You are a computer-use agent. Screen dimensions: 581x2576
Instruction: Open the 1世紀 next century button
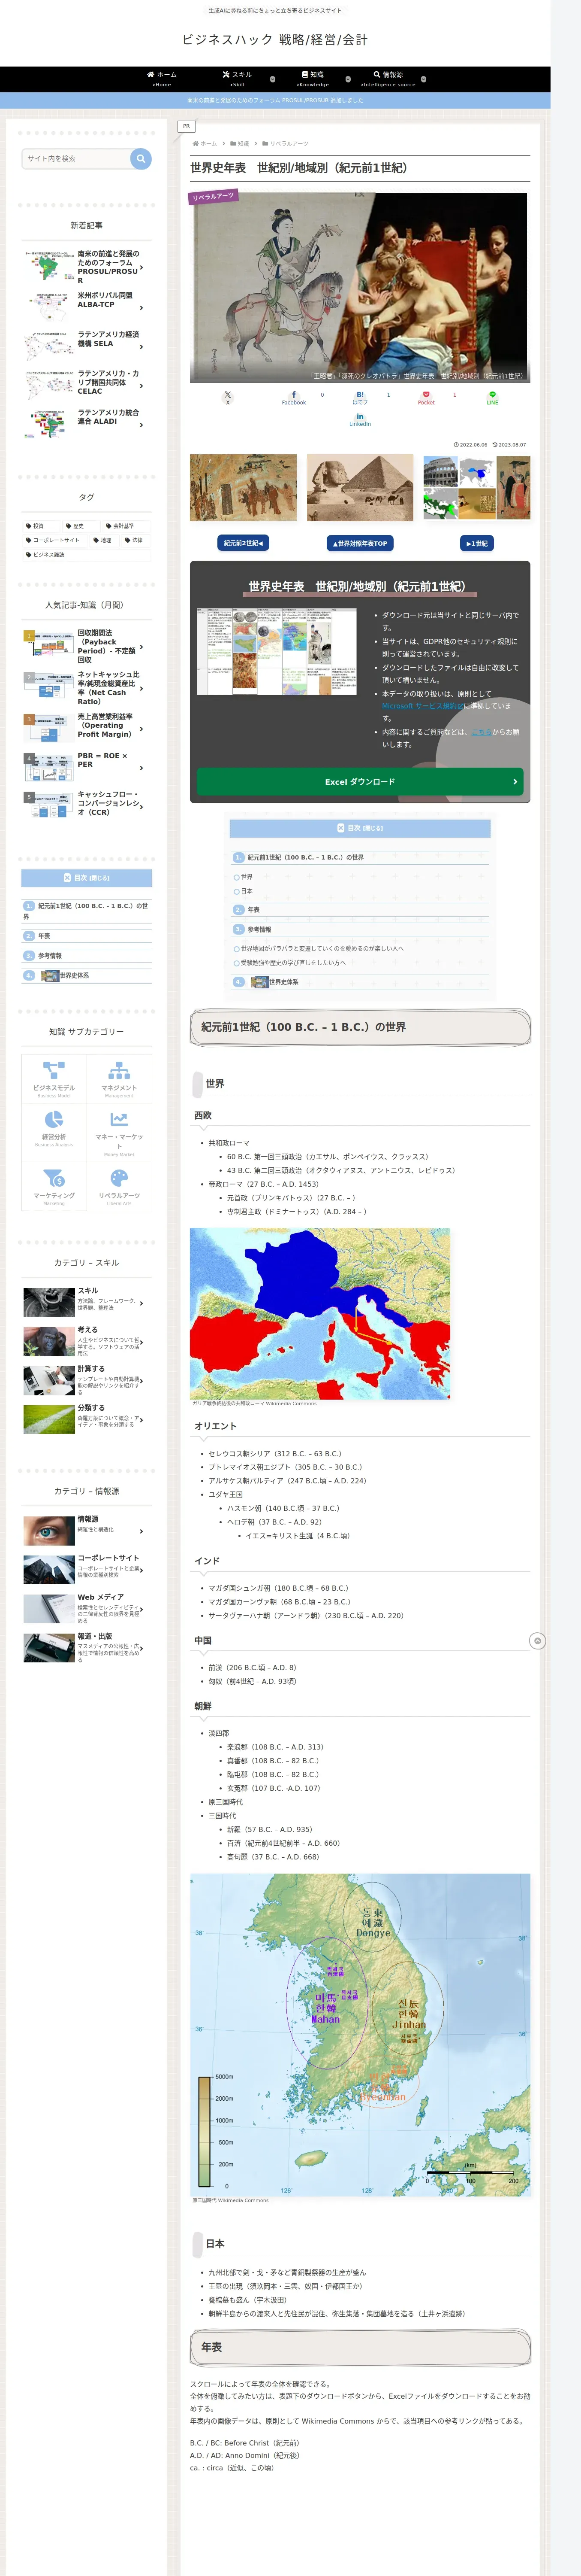[x=476, y=543]
